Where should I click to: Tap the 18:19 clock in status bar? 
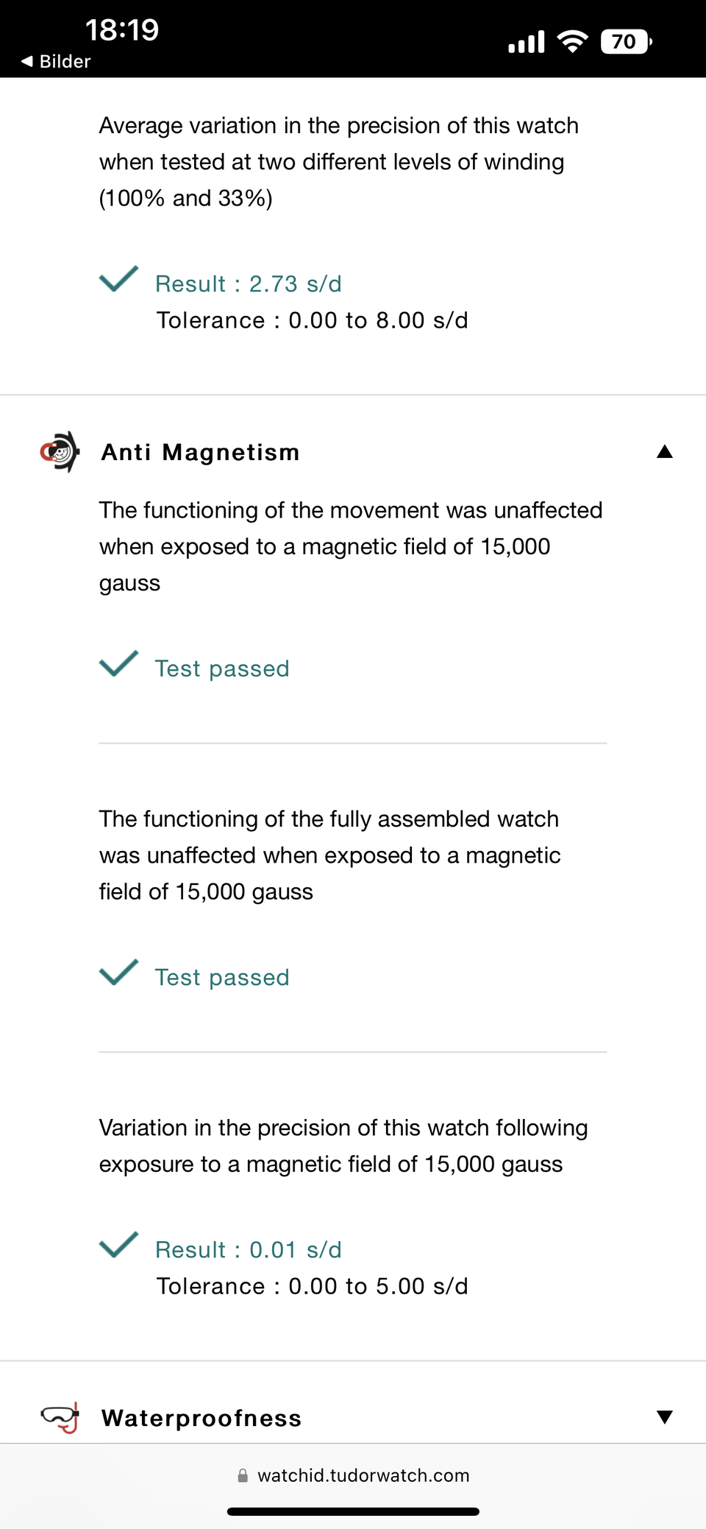pos(122,30)
